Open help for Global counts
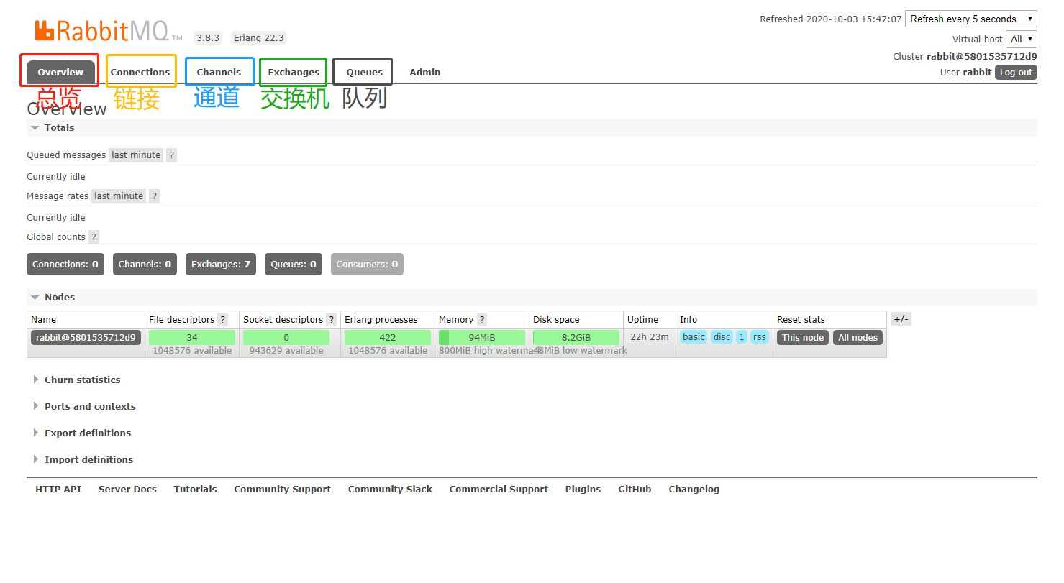Image resolution: width=1064 pixels, height=583 pixels. click(x=94, y=237)
